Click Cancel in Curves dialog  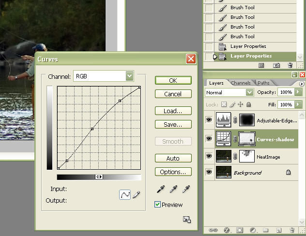[173, 94]
